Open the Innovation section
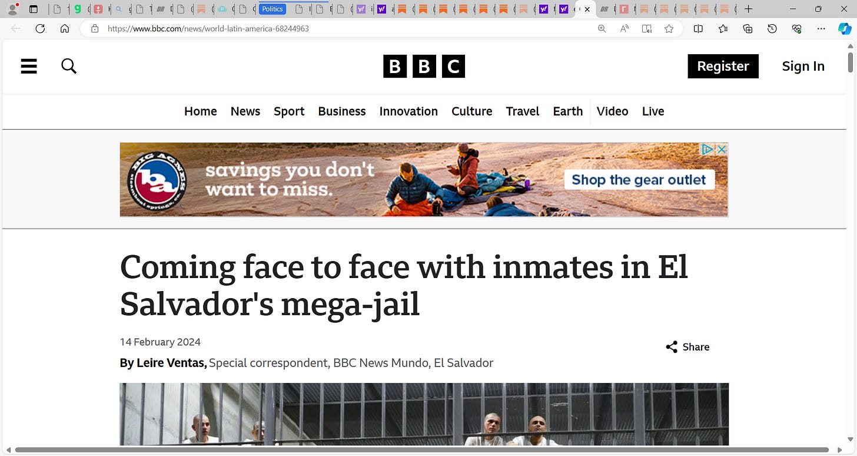This screenshot has width=857, height=456. (408, 111)
